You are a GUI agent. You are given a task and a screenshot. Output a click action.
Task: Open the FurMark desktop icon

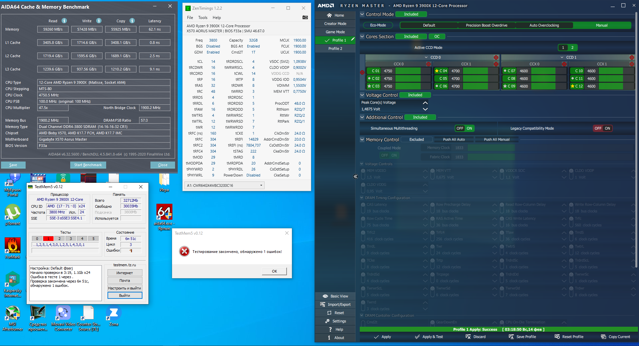coord(13,248)
